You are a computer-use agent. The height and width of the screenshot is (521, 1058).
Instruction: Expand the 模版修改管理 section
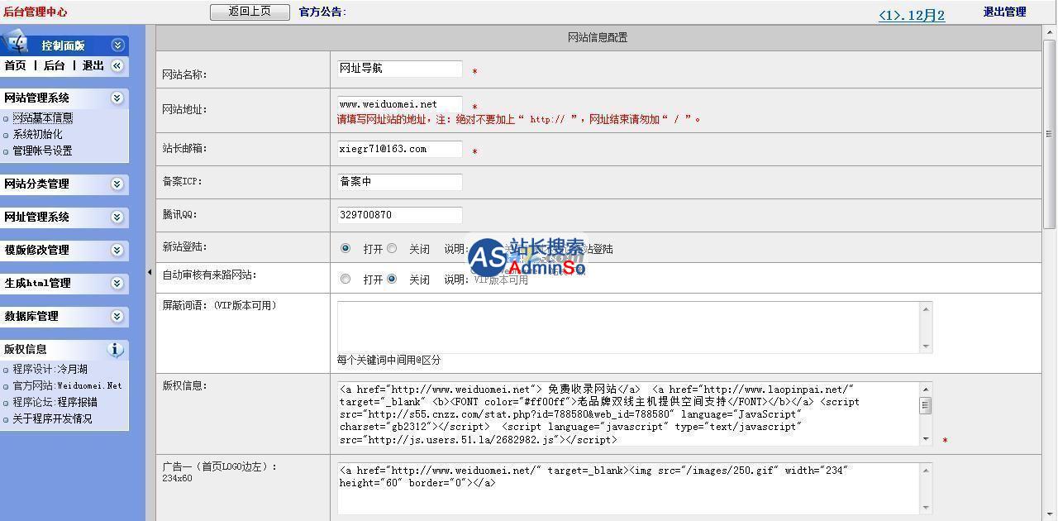117,250
